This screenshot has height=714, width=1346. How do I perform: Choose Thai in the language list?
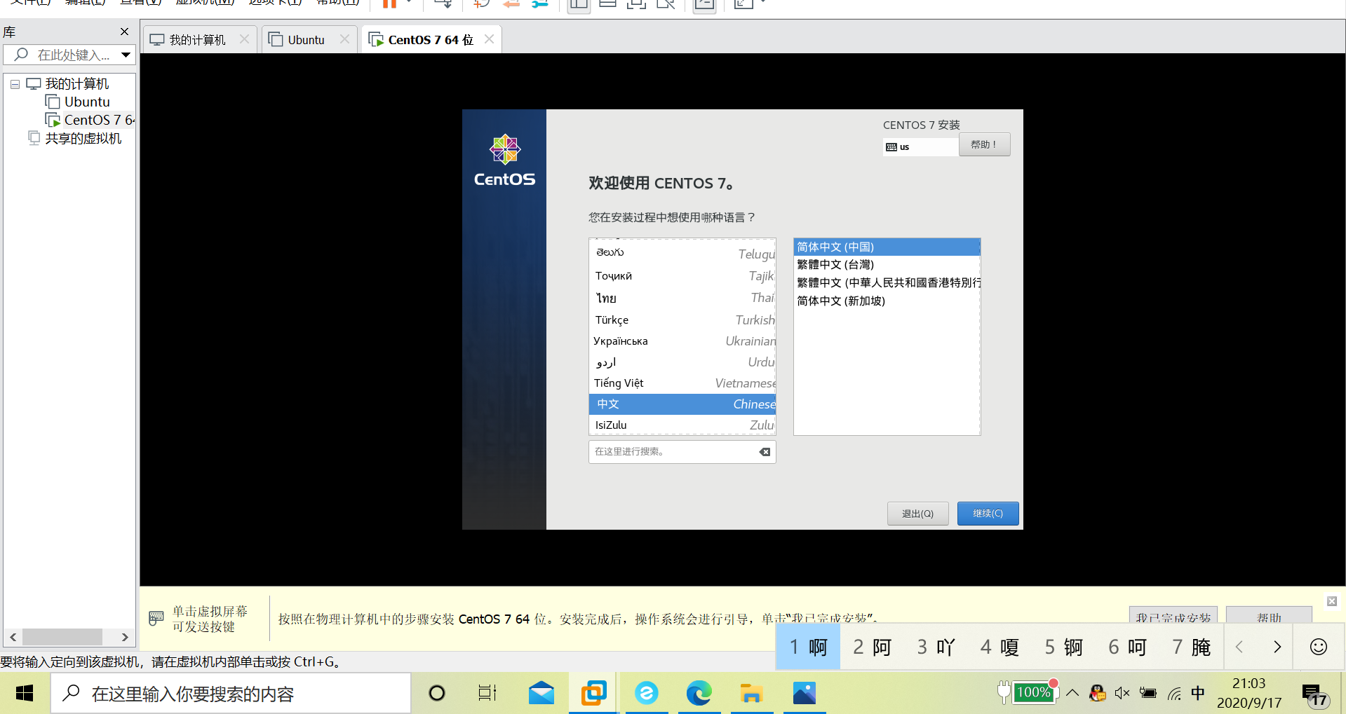tap(682, 298)
